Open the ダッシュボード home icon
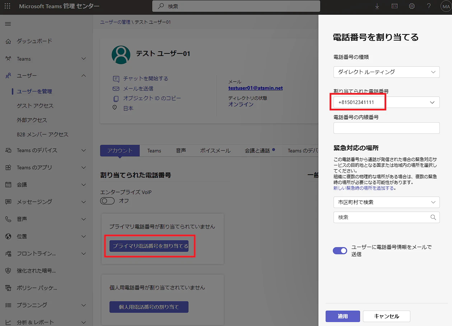Viewport: 452px width, 326px height. 8,41
